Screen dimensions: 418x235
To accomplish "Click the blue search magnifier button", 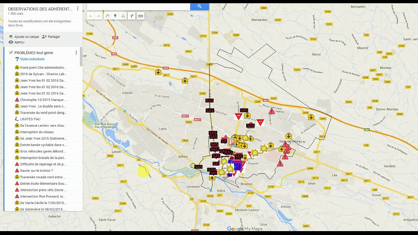I will pos(199,6).
